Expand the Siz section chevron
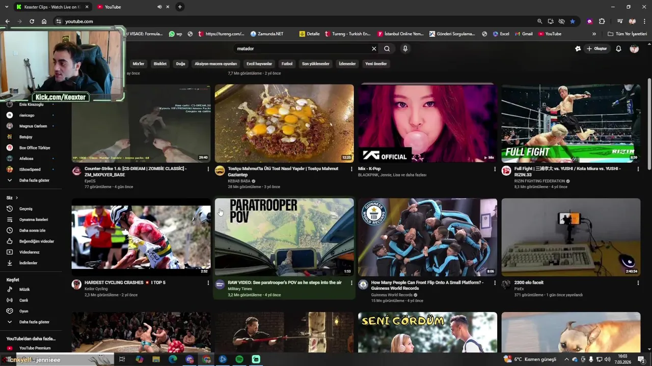The width and height of the screenshot is (652, 366). click(x=16, y=198)
